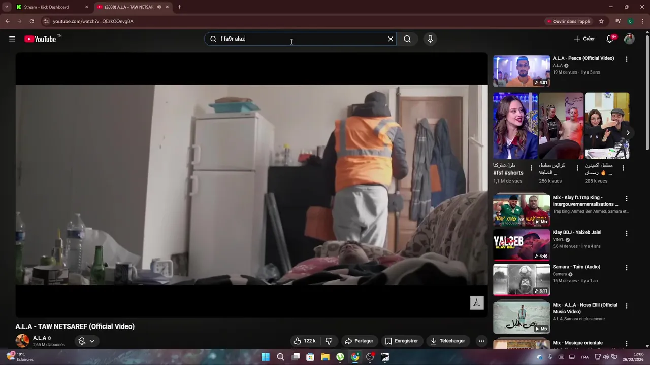Open A.L.A channel name link
Image resolution: width=650 pixels, height=365 pixels.
point(40,338)
